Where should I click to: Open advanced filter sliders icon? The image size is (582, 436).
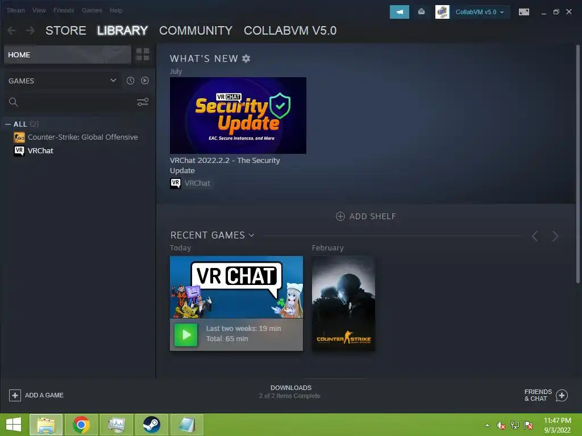(x=143, y=102)
